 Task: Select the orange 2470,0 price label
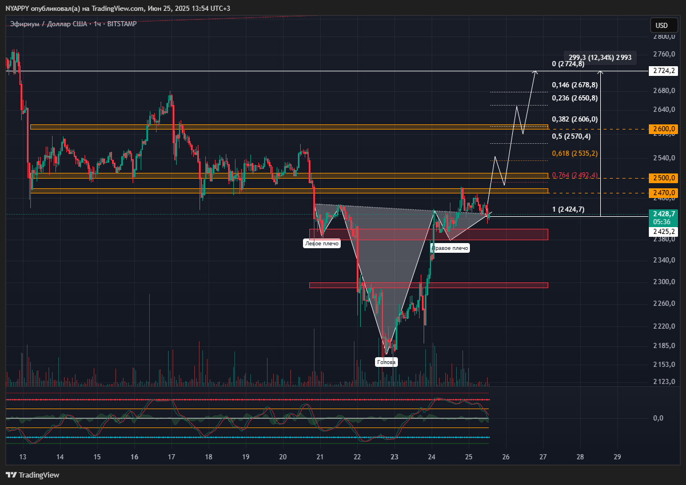click(x=663, y=193)
